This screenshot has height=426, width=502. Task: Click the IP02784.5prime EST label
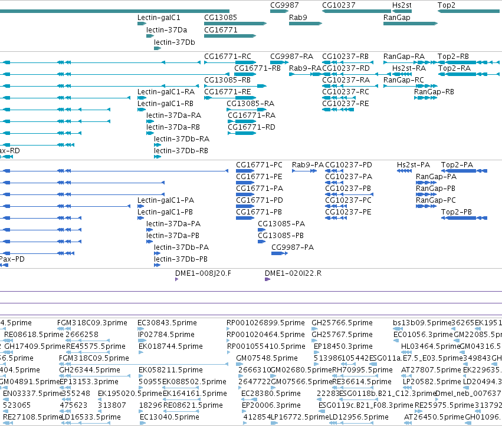click(x=166, y=335)
